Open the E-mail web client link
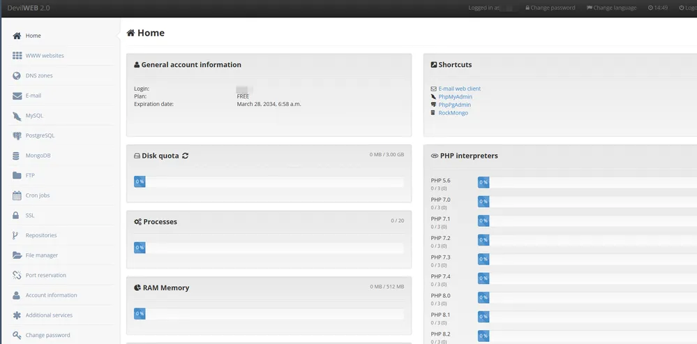This screenshot has height=344, width=697. (x=459, y=89)
